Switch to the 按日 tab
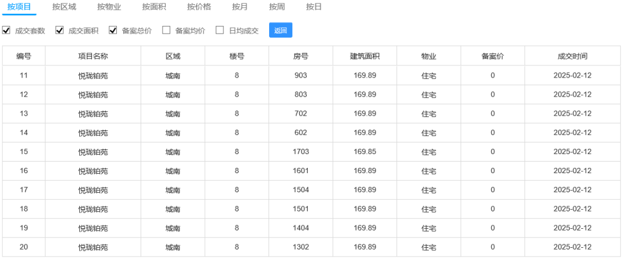625x260 pixels. pos(314,7)
